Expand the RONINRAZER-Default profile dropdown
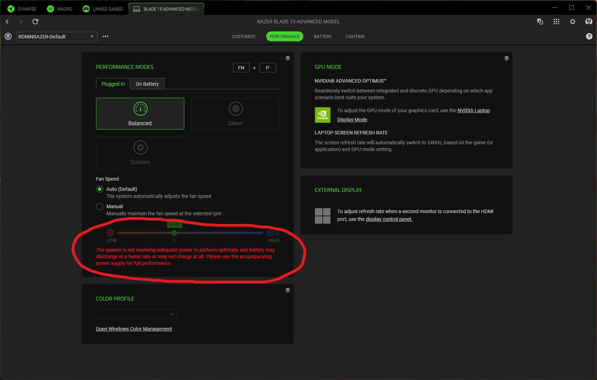The width and height of the screenshot is (597, 380). [x=57, y=36]
